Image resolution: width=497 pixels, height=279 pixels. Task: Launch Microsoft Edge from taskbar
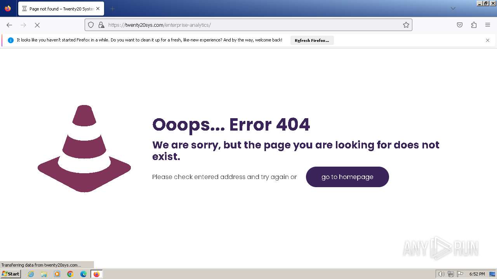click(x=83, y=274)
